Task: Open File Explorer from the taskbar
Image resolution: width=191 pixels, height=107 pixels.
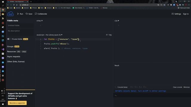Action: click(3, 14)
